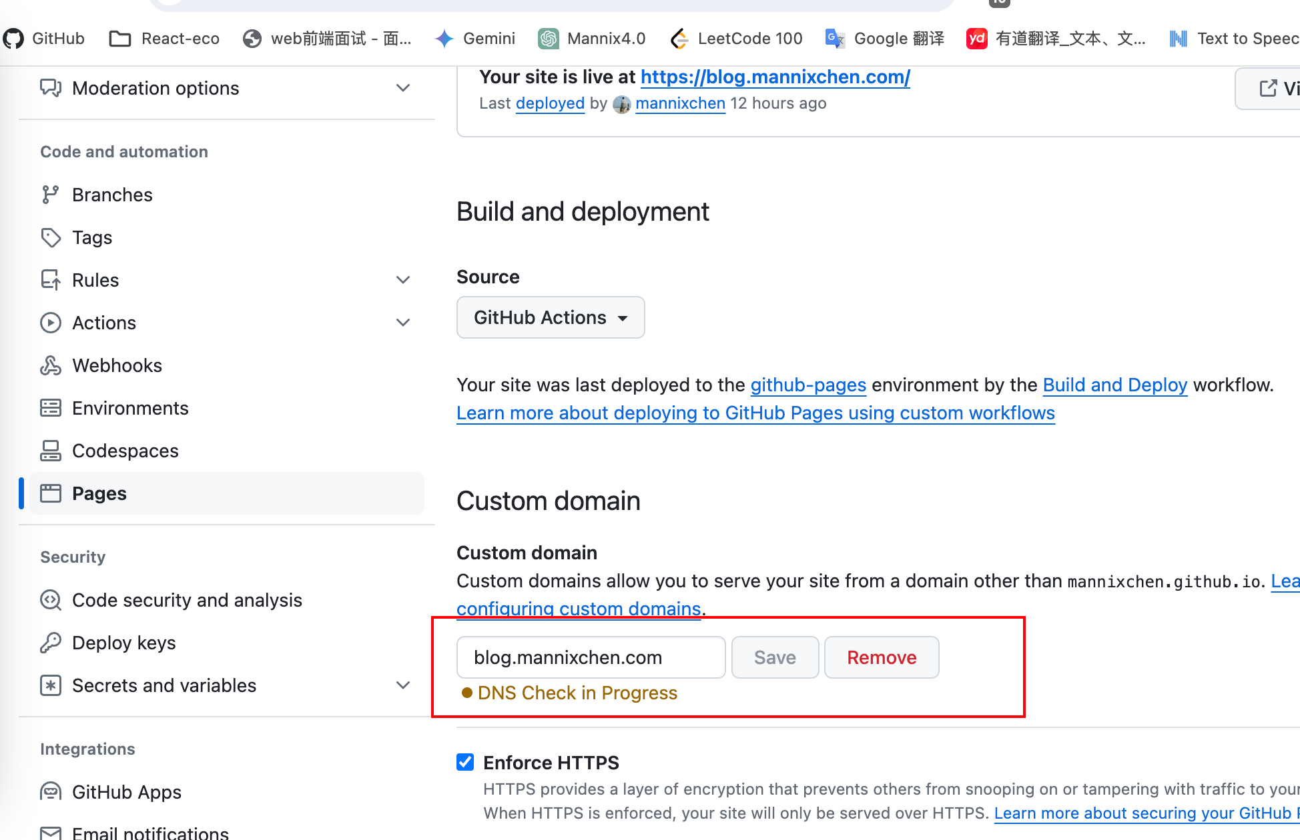This screenshot has width=1300, height=840.
Task: Click the Environments server icon
Action: 51,408
